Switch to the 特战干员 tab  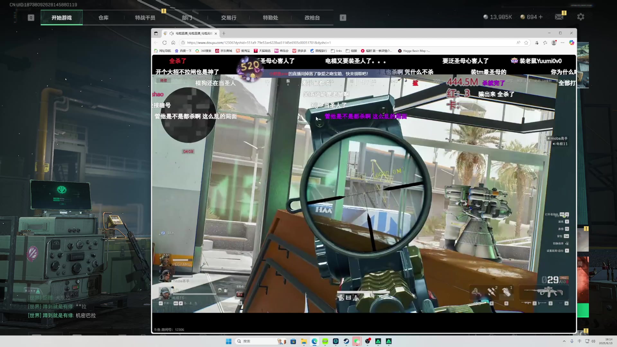[145, 18]
